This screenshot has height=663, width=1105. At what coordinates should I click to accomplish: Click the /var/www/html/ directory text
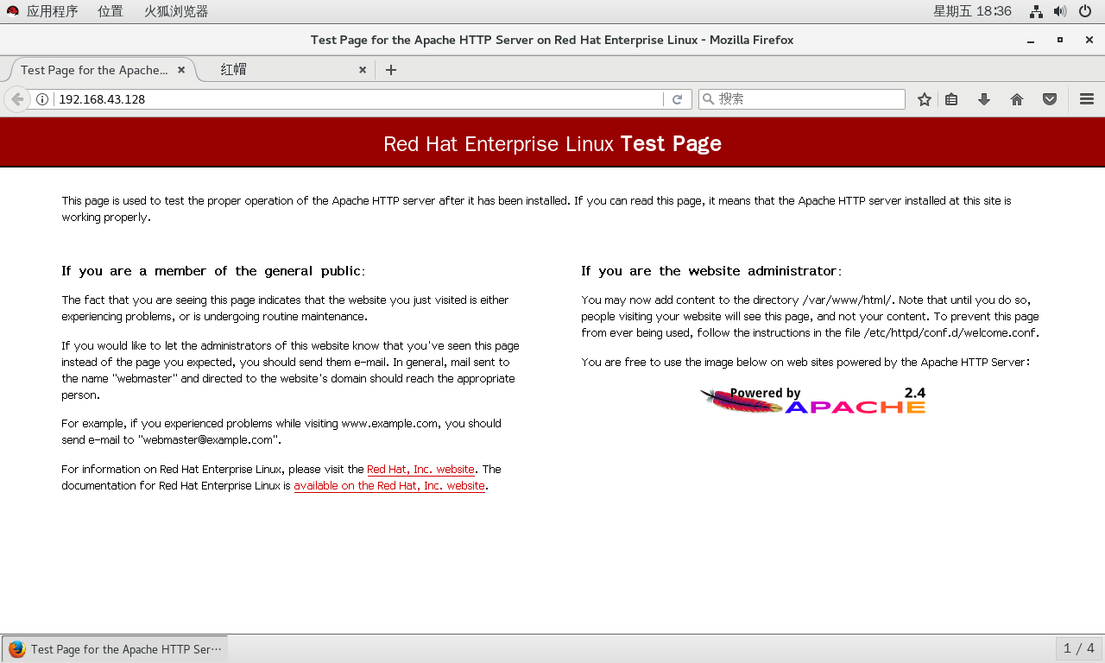(x=849, y=300)
